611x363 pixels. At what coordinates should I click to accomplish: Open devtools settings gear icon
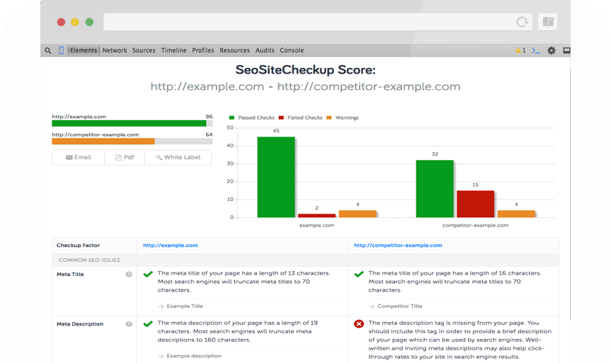click(x=552, y=50)
